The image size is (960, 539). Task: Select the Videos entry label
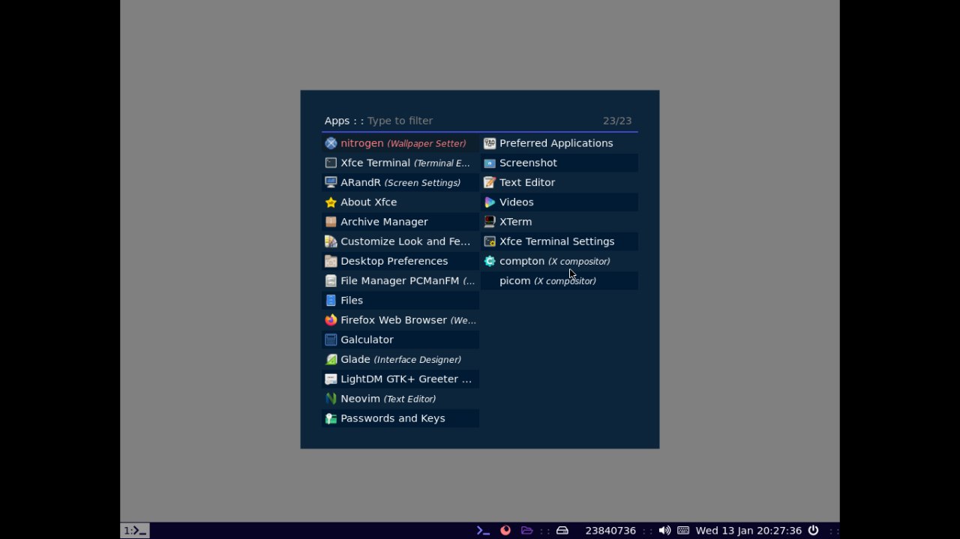(x=516, y=202)
